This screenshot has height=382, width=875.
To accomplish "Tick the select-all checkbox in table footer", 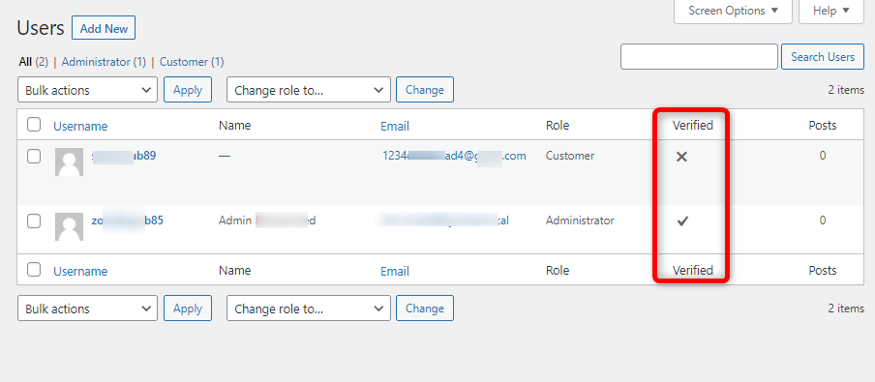I will coord(34,270).
